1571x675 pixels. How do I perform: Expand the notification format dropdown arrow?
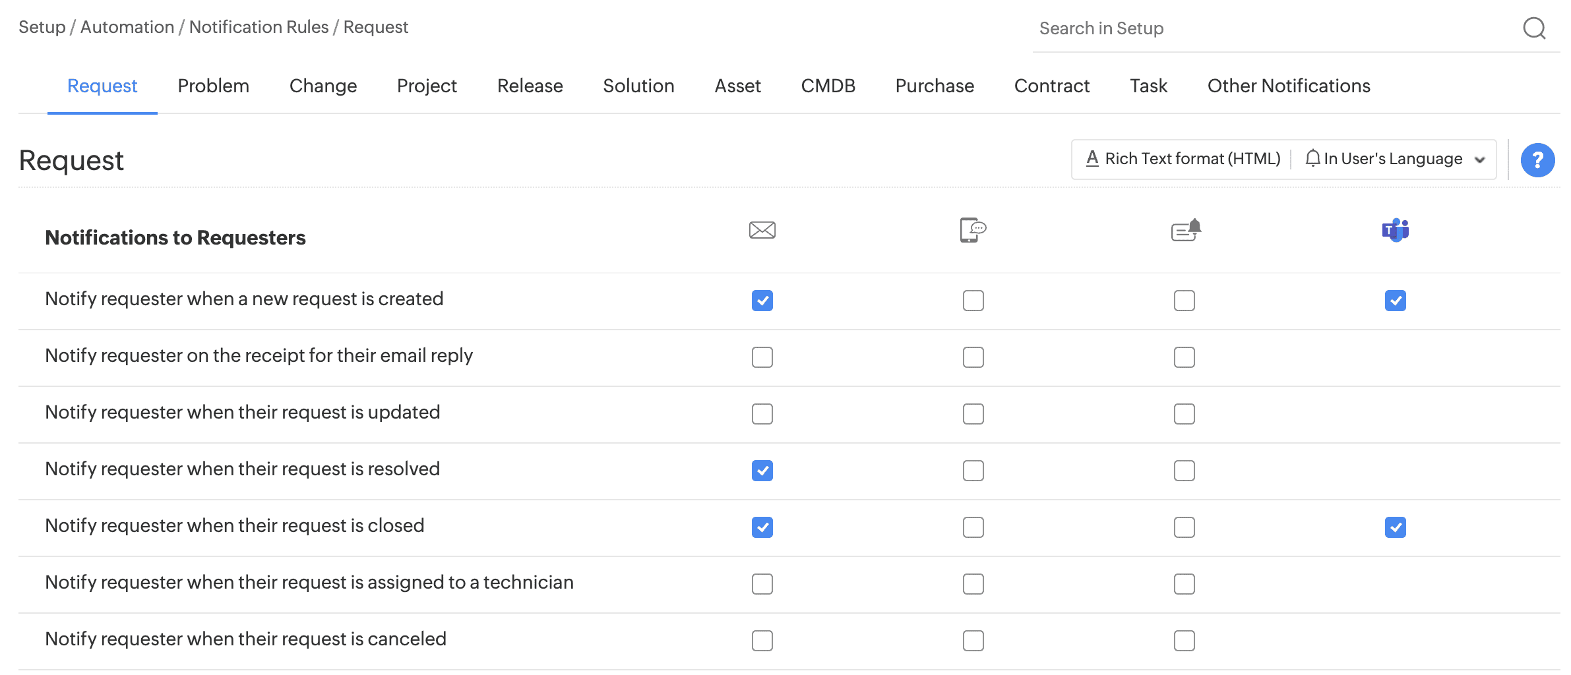coord(1480,160)
